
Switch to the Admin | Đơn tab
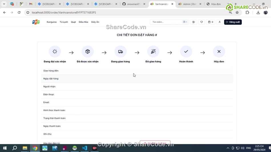click(x=189, y=4)
